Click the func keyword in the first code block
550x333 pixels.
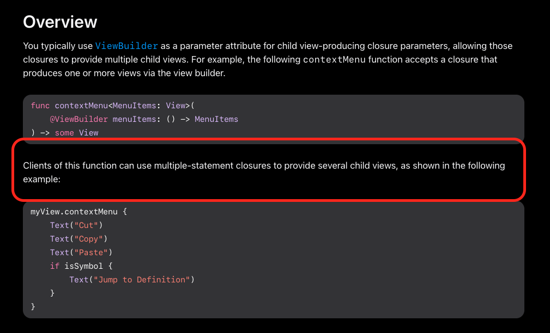tap(40, 105)
